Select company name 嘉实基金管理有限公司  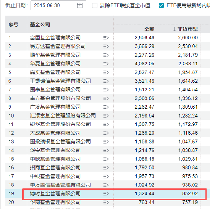[x=55, y=72]
